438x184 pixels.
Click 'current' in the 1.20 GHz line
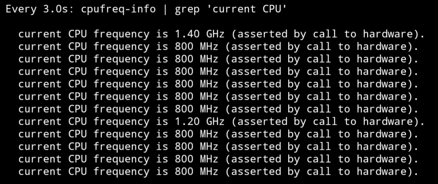(x=40, y=122)
